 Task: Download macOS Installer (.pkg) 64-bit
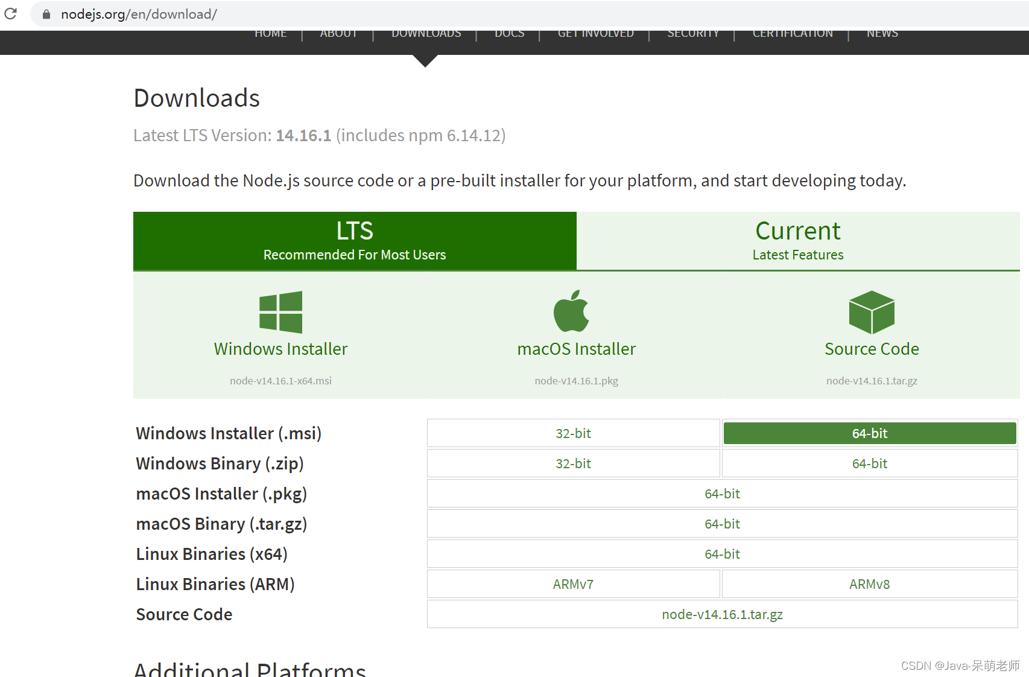coord(723,494)
